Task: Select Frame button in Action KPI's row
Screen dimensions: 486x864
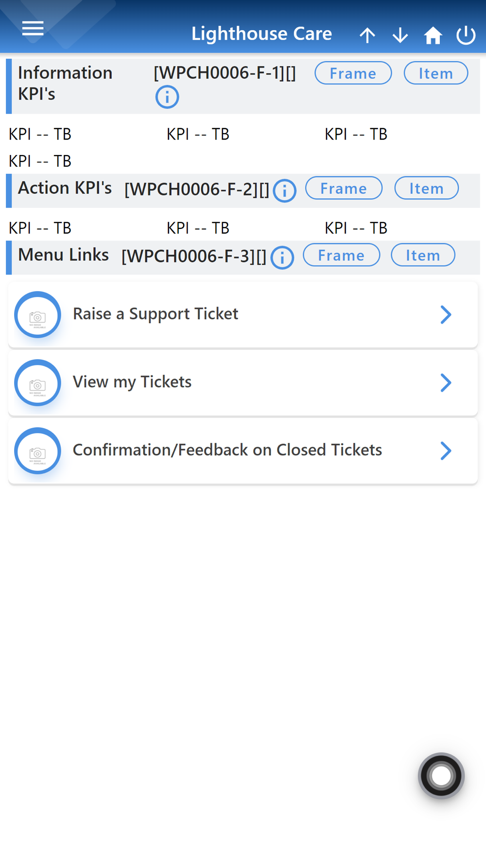Action: [344, 188]
